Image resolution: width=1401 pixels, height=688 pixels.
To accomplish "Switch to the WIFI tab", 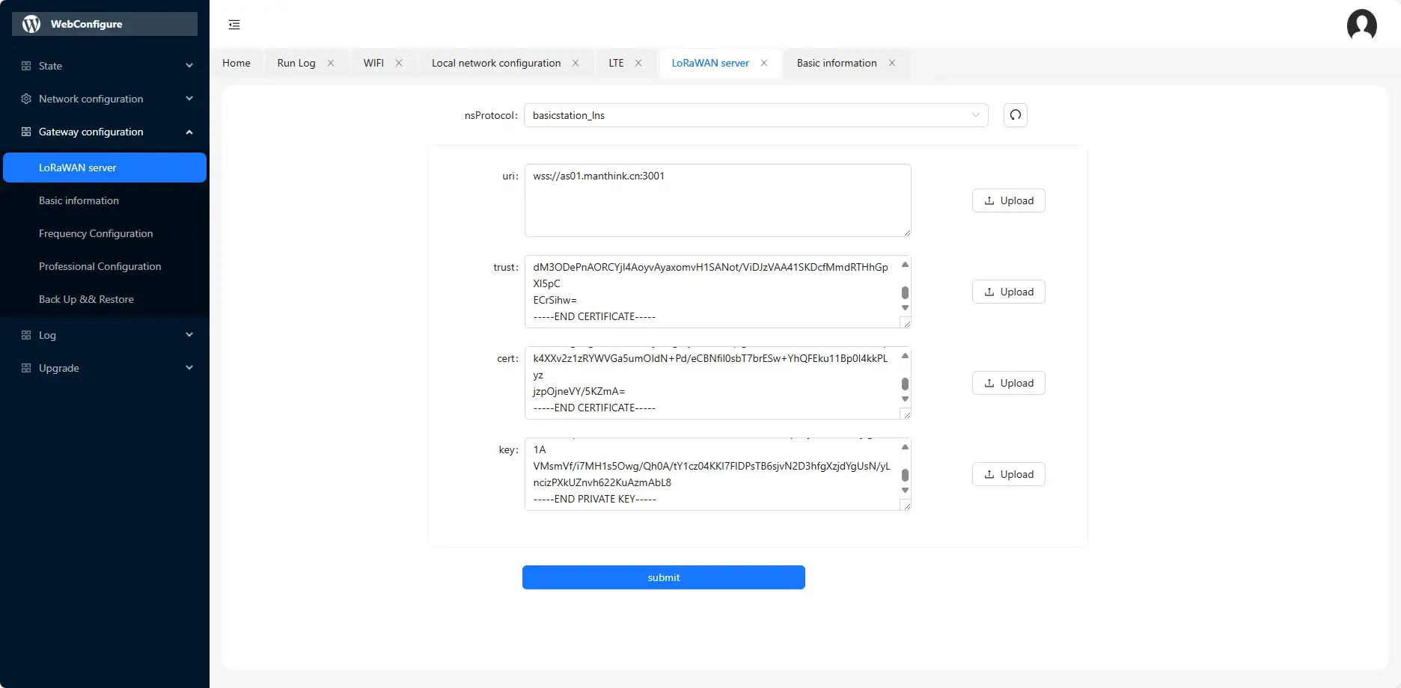I will pyautogui.click(x=373, y=63).
